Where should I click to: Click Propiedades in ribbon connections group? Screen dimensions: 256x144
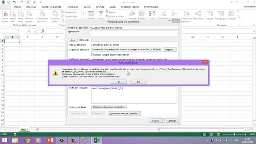69,16
